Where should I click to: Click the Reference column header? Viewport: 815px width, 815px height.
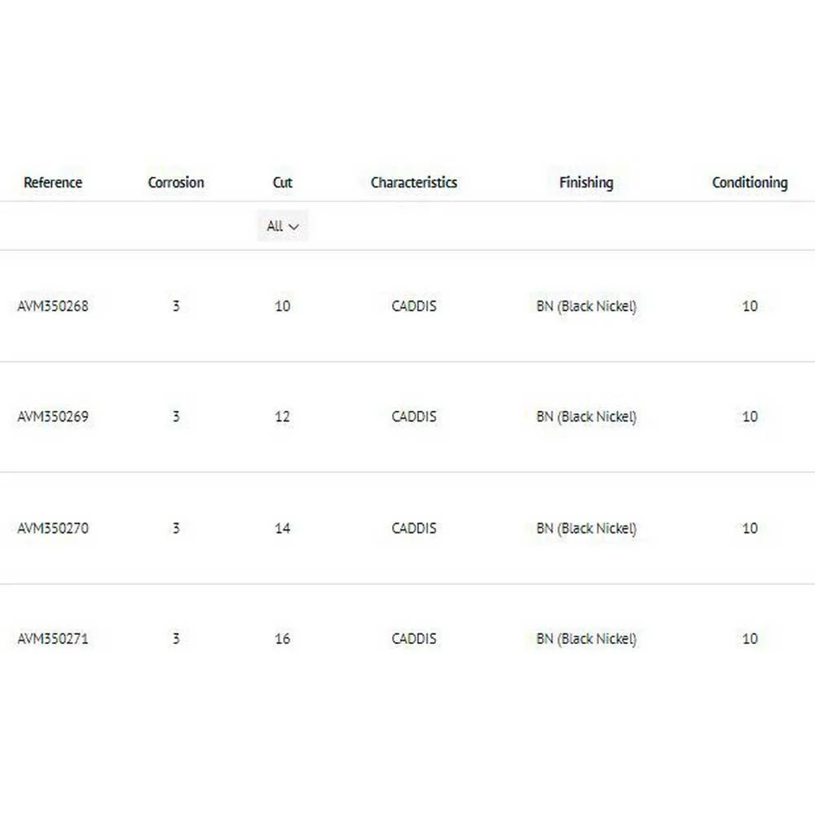click(x=53, y=183)
